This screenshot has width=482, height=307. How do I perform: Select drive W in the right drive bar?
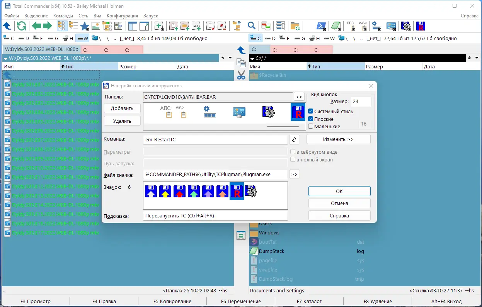329,38
